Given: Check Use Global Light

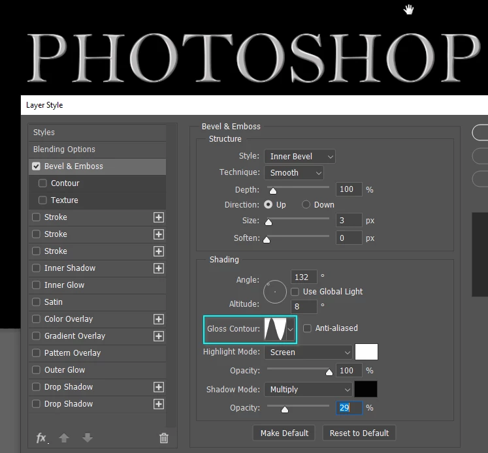Looking at the screenshot, I should (x=295, y=292).
